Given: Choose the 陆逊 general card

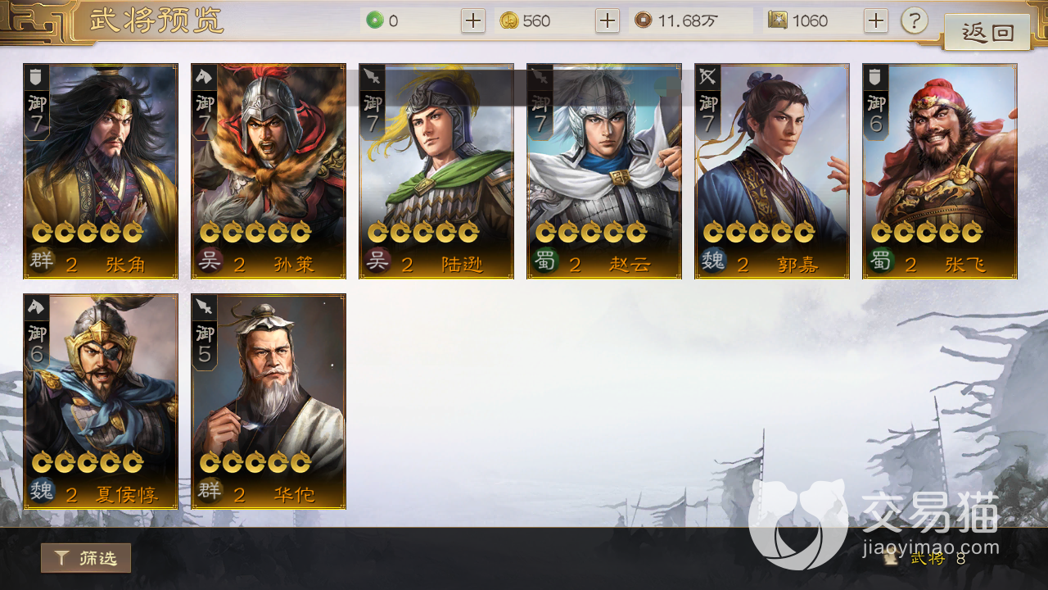Looking at the screenshot, I should click(436, 171).
